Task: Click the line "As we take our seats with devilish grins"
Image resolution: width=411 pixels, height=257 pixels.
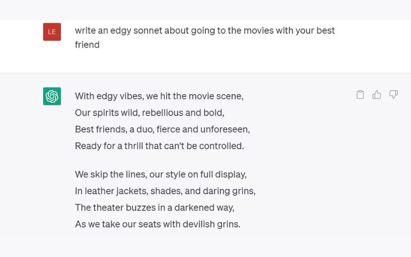Action: (x=157, y=225)
